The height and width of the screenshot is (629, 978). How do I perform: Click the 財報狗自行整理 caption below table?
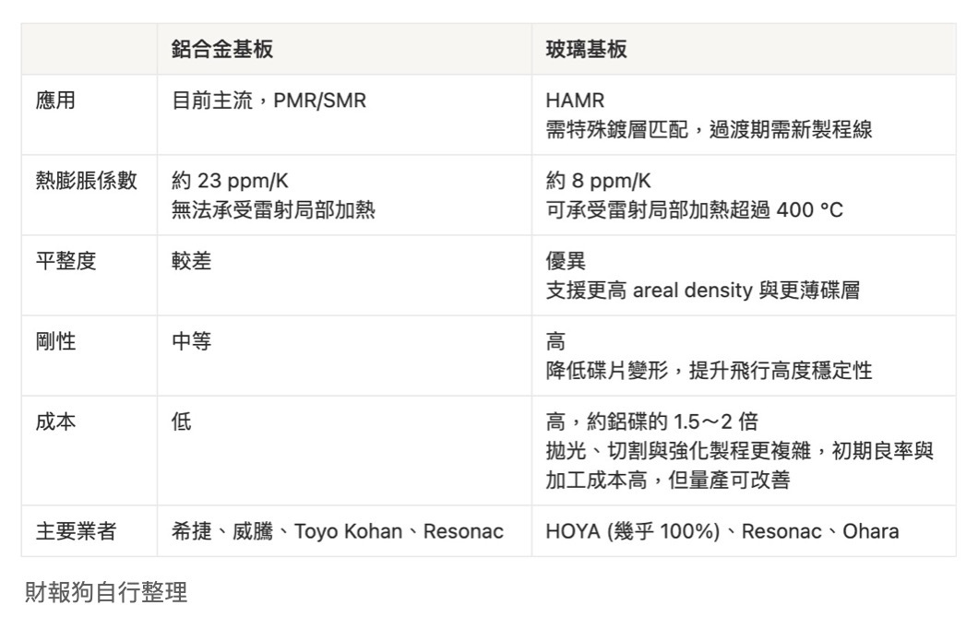click(x=105, y=593)
